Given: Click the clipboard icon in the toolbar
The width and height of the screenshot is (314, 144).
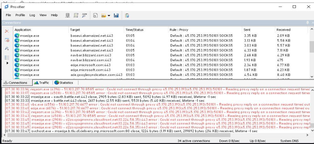Looking at the screenshot, I should pos(127,15).
